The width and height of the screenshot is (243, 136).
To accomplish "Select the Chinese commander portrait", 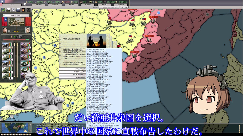I will coord(5,30).
